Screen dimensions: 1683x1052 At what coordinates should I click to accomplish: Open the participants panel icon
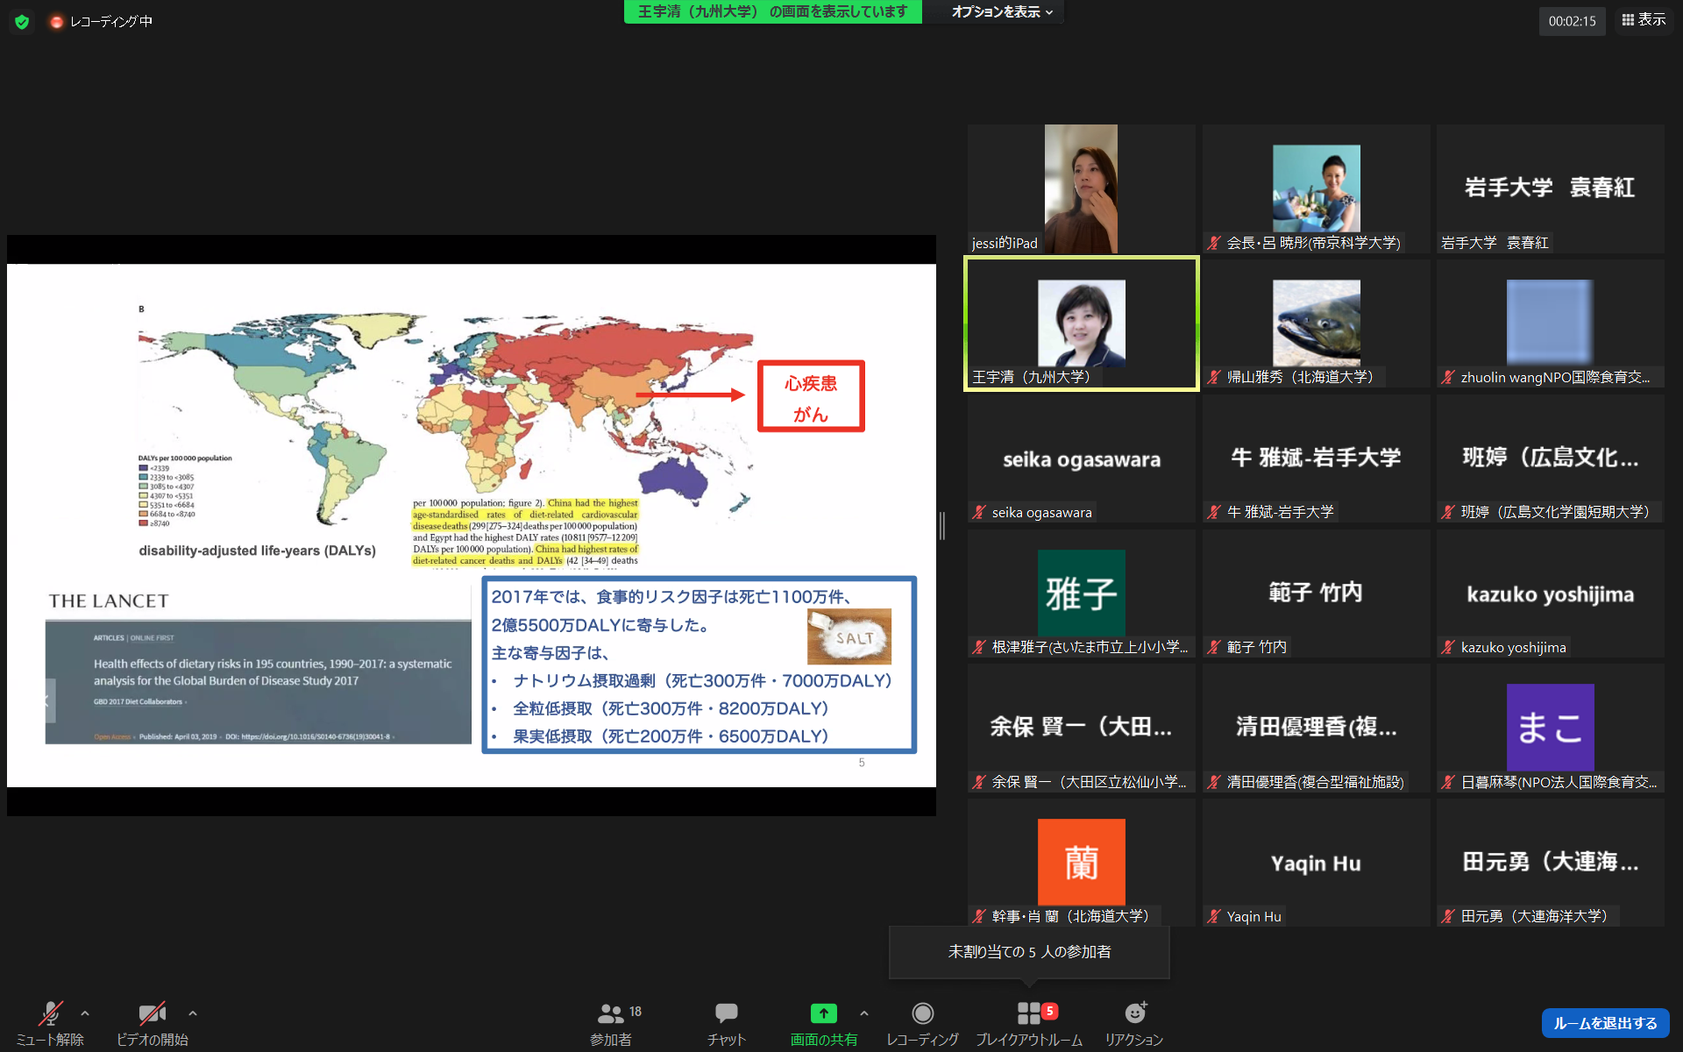coord(611,1013)
